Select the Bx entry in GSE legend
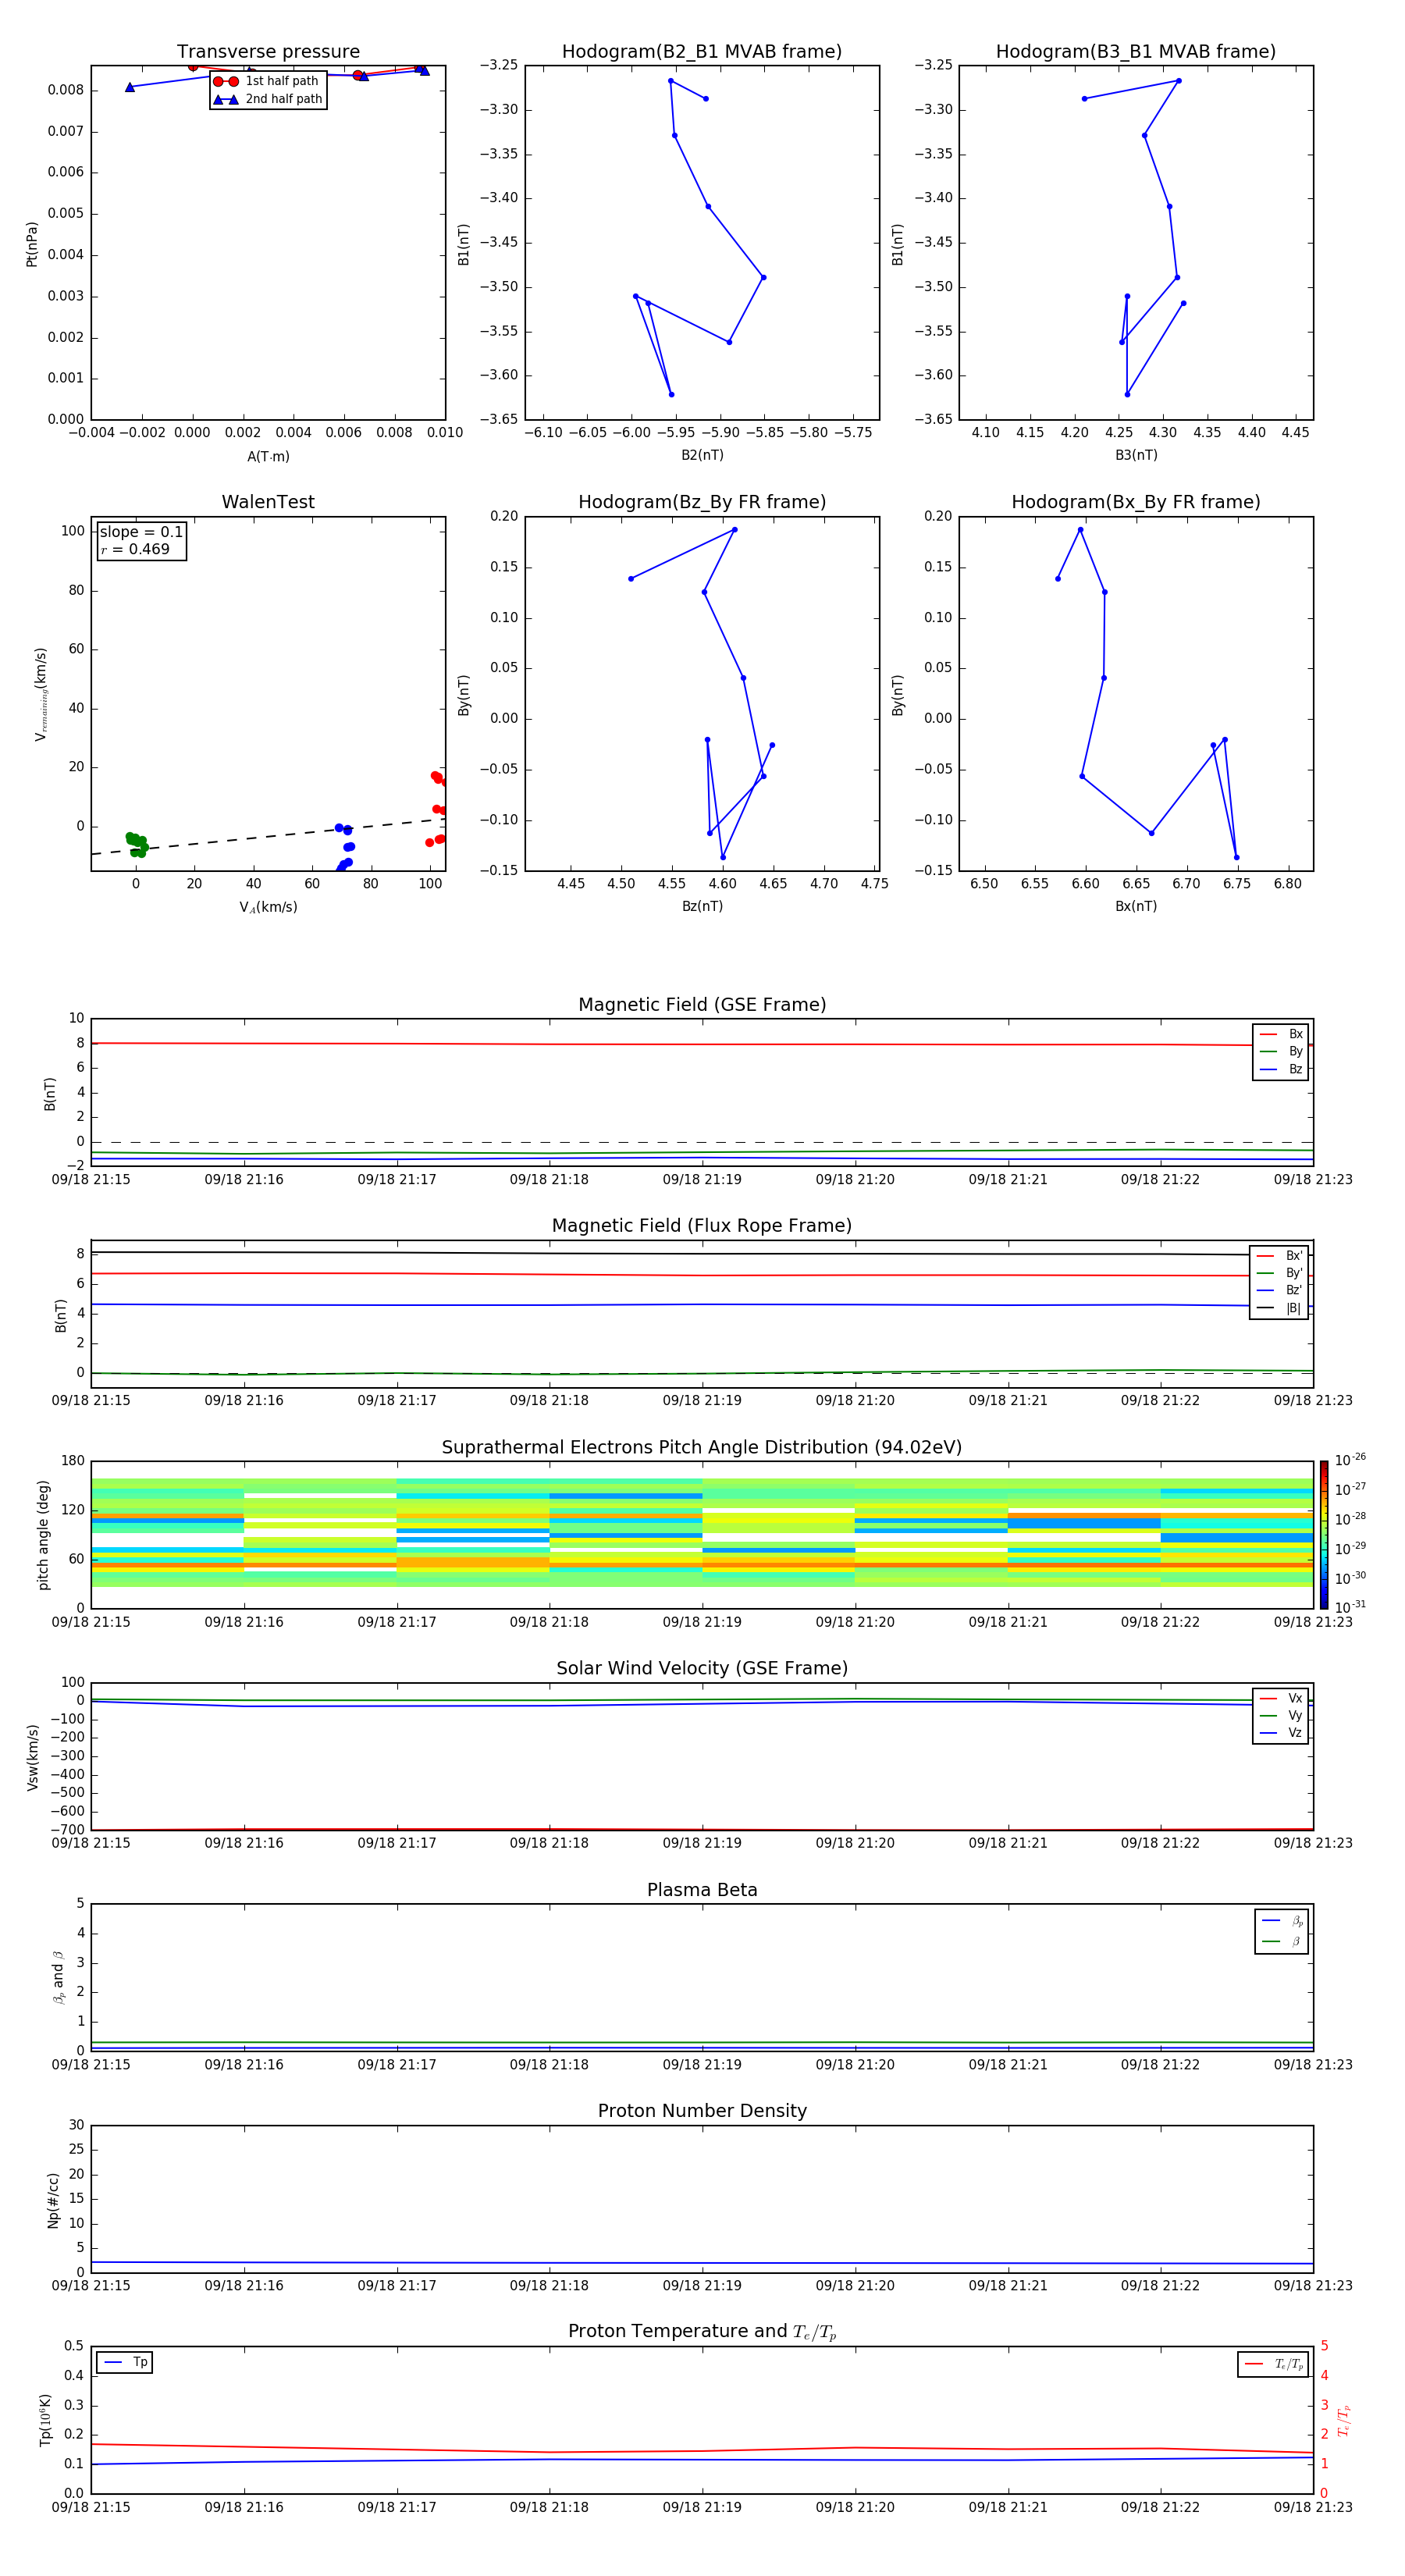 coord(1281,1034)
